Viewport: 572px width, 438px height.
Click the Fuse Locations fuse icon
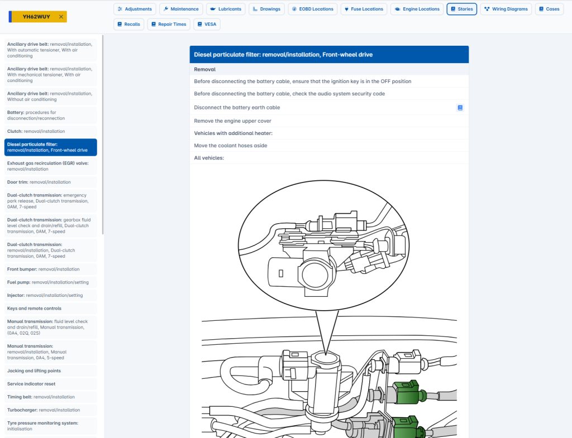coord(348,9)
